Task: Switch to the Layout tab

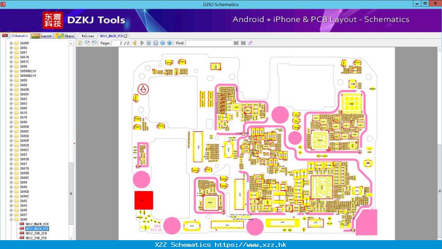Action: click(x=42, y=36)
